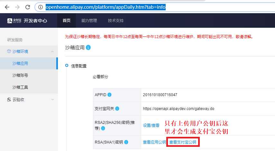Screen dimensions: 275x151
Task: Select the URL in address bar
Action: pyautogui.click(x=105, y=7)
